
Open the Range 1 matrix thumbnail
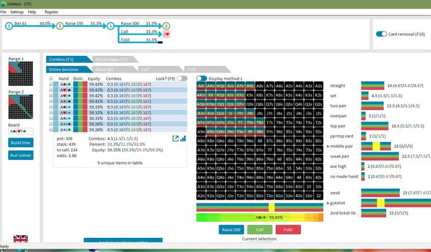(x=20, y=74)
